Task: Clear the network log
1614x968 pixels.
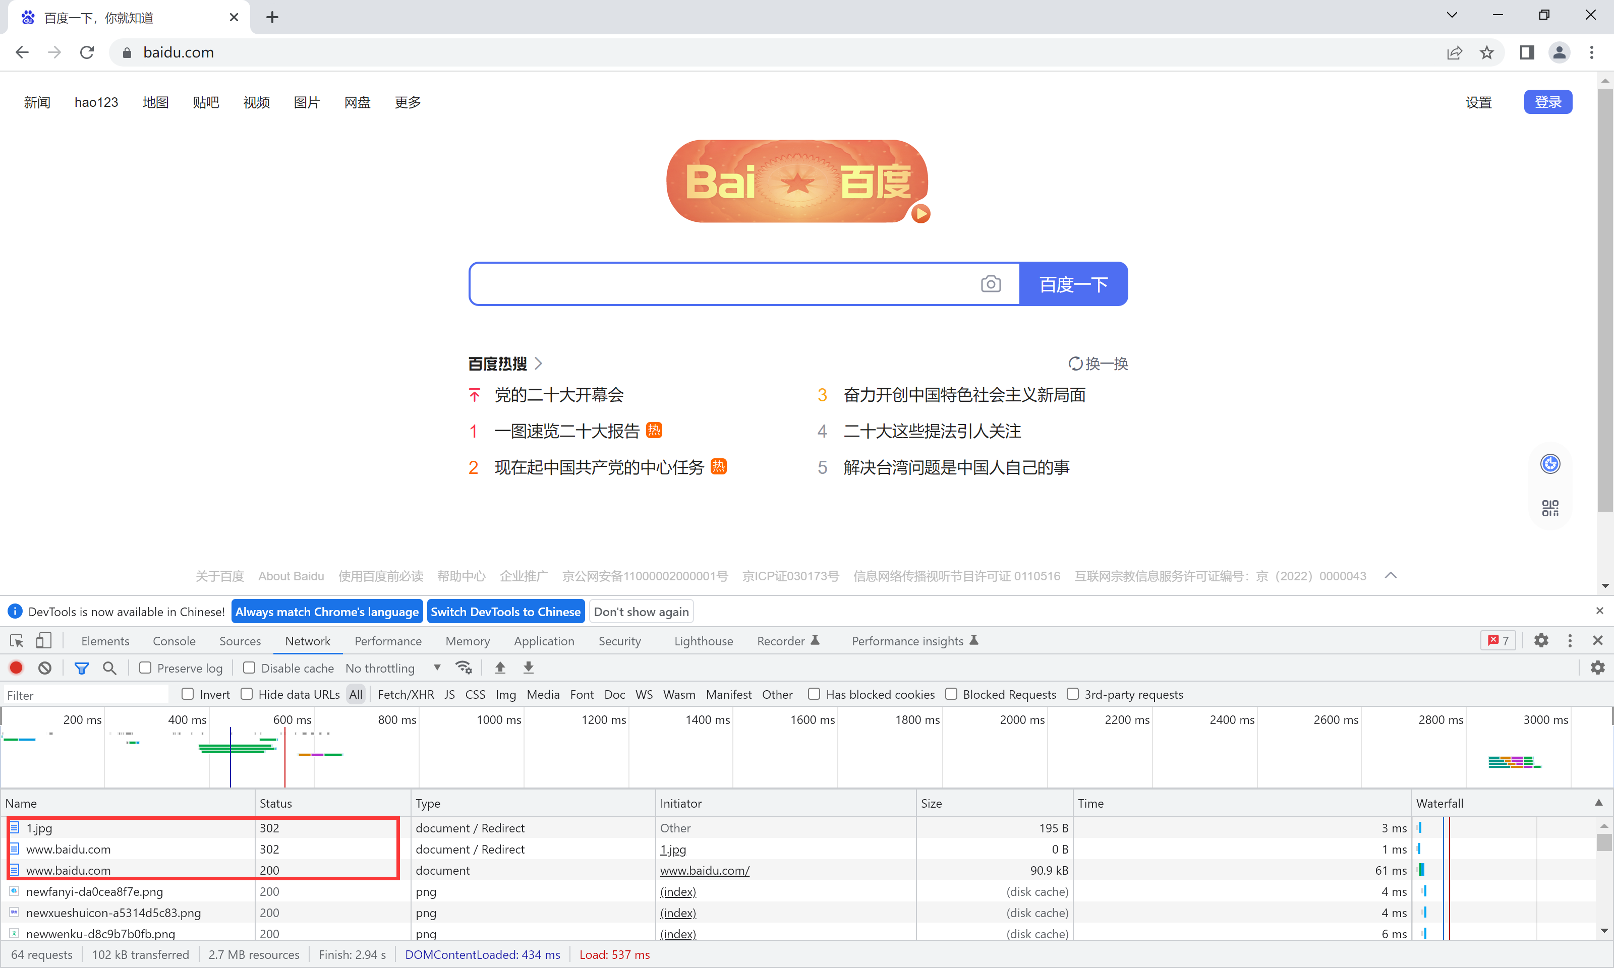Action: pos(44,668)
